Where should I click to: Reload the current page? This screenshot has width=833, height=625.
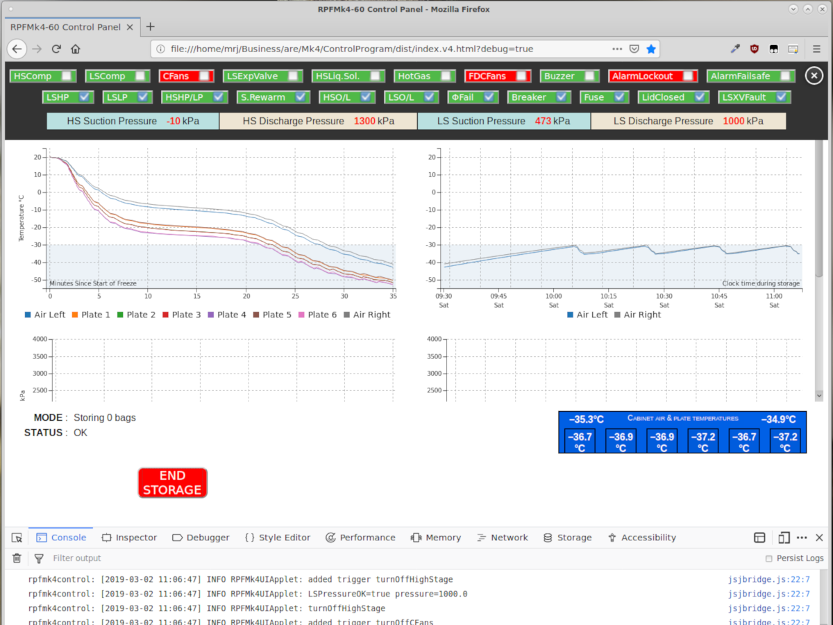[56, 49]
